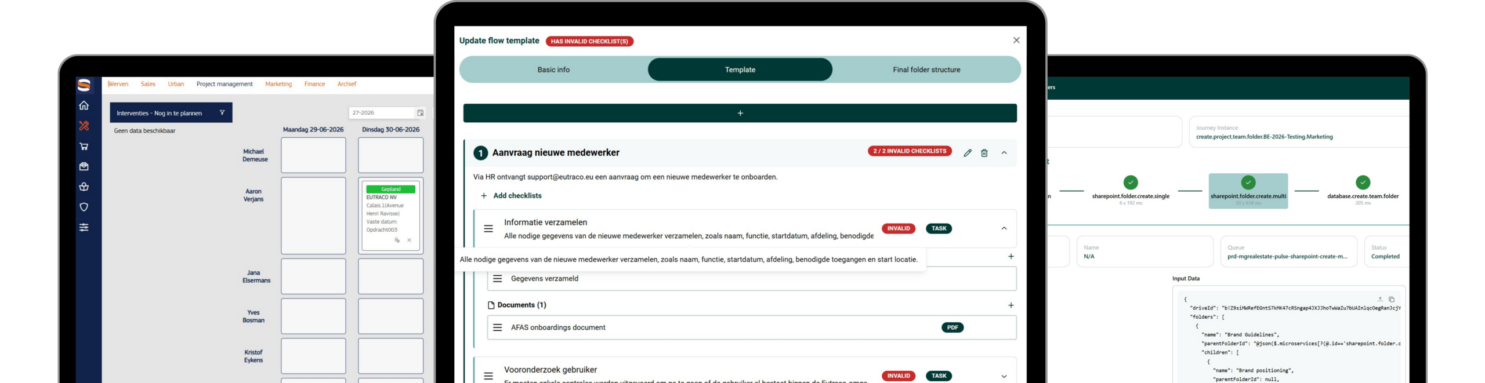
Task: Click the Journey Instance create.project.team.folder value
Action: pyautogui.click(x=1264, y=137)
